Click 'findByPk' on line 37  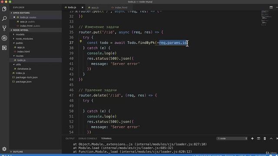point(146,42)
